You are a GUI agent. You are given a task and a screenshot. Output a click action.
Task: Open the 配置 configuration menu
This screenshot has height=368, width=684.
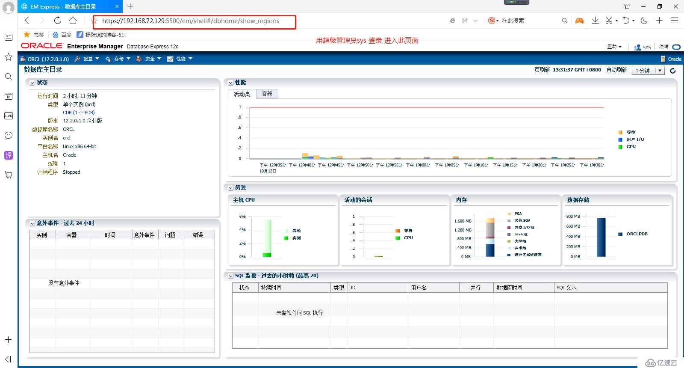click(x=87, y=59)
